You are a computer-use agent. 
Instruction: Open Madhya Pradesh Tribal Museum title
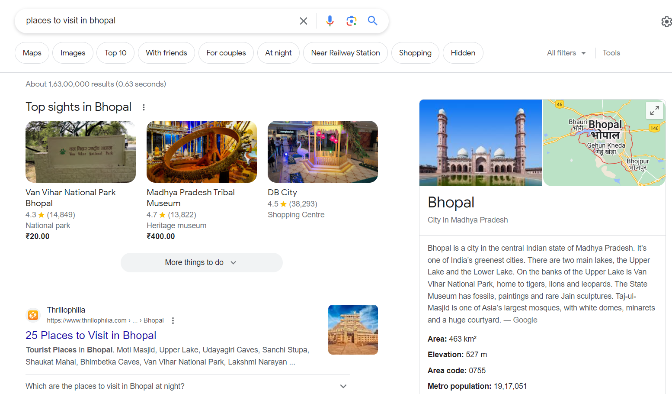(191, 198)
